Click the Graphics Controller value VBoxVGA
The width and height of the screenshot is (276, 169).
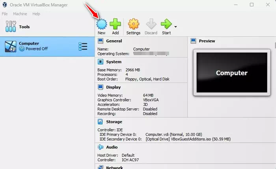point(151,100)
